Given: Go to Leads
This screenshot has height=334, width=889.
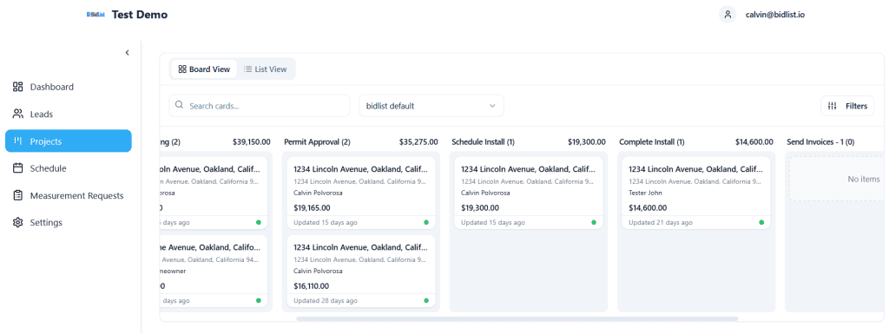Looking at the screenshot, I should [x=68, y=114].
